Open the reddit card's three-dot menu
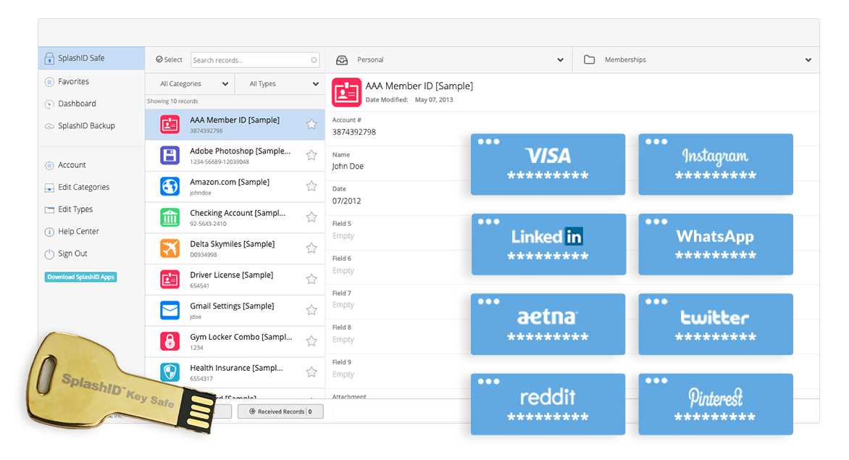Viewport: 849px width, 460px height. (488, 382)
